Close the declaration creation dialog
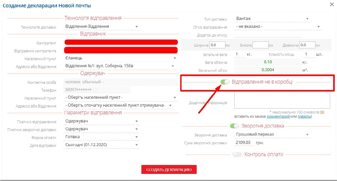Screen dimensions: 337x181 point(332,4)
